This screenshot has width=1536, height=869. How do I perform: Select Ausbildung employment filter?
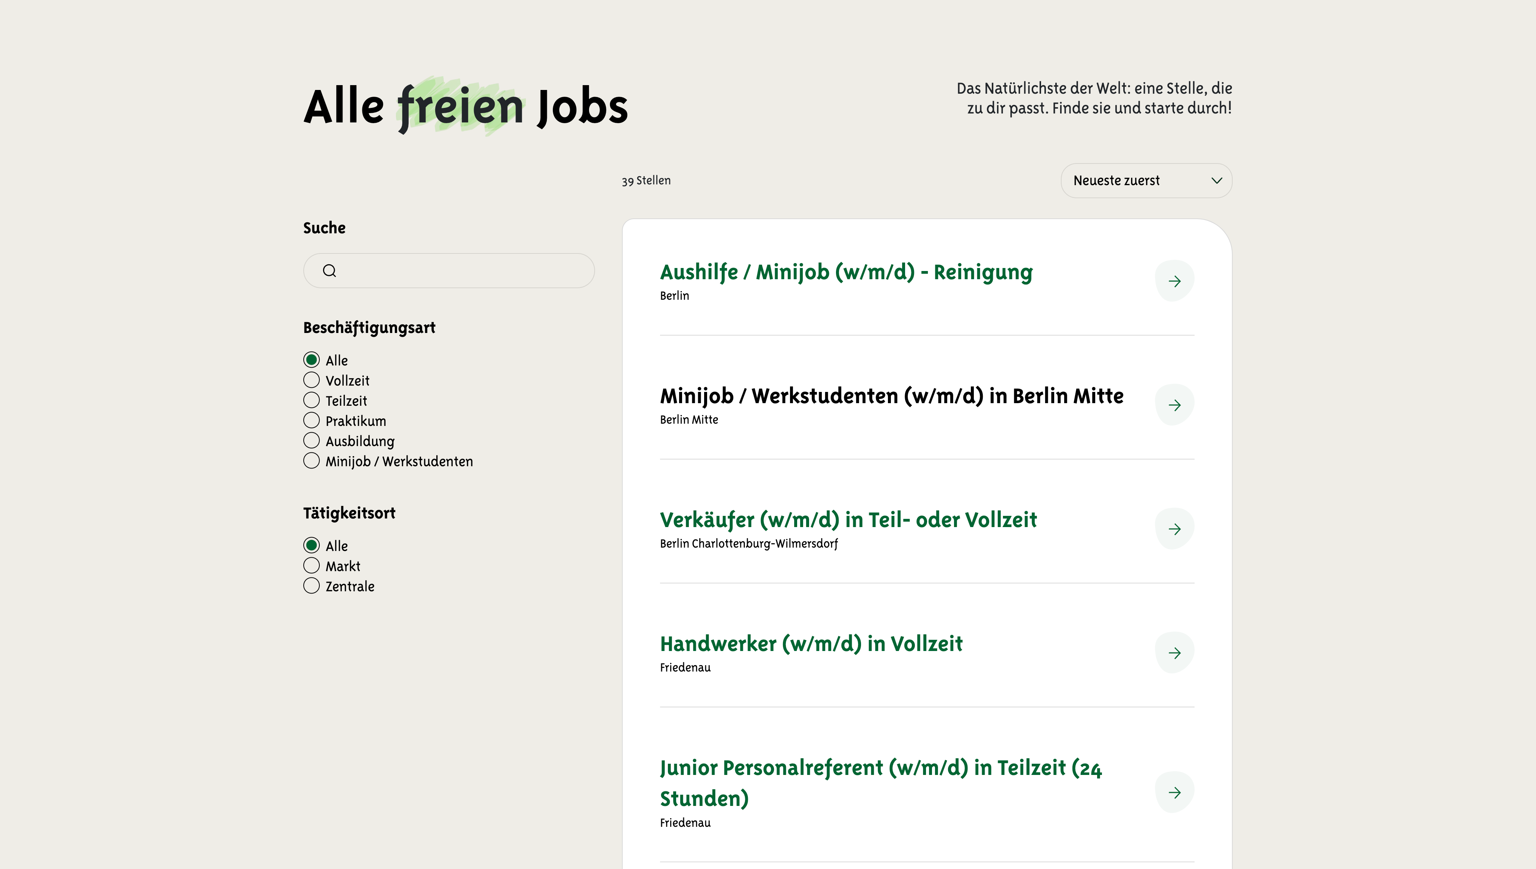coord(311,440)
